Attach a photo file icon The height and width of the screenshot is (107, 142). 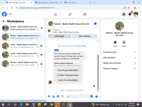coord(53,96)
